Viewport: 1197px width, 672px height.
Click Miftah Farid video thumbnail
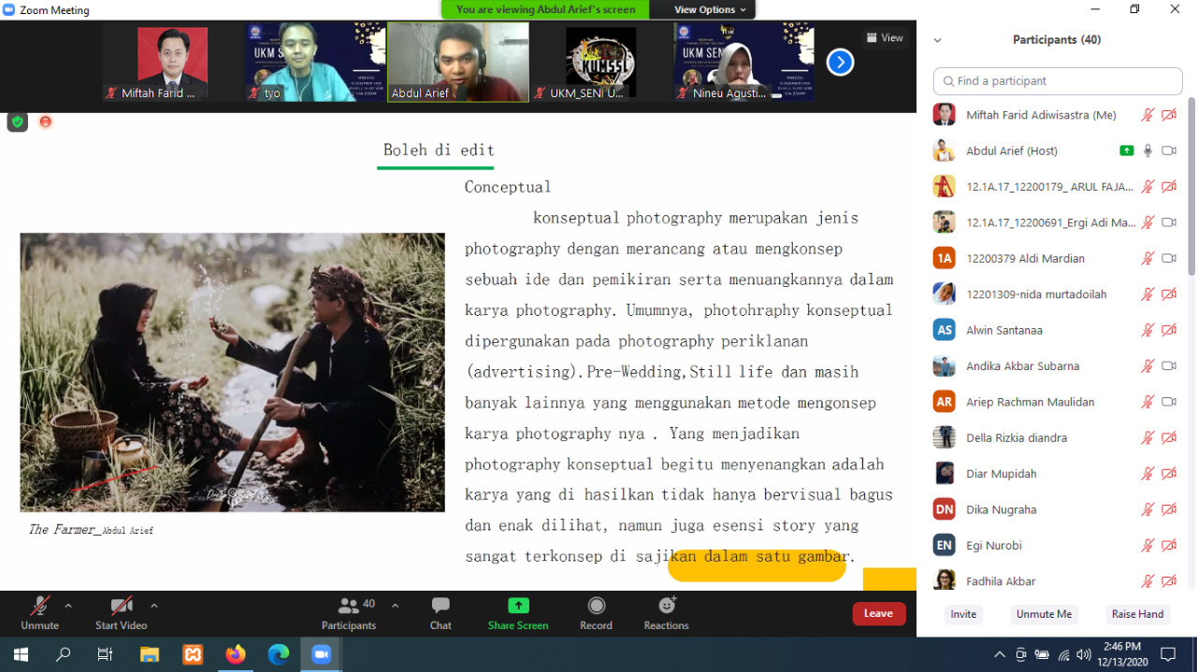pos(172,62)
